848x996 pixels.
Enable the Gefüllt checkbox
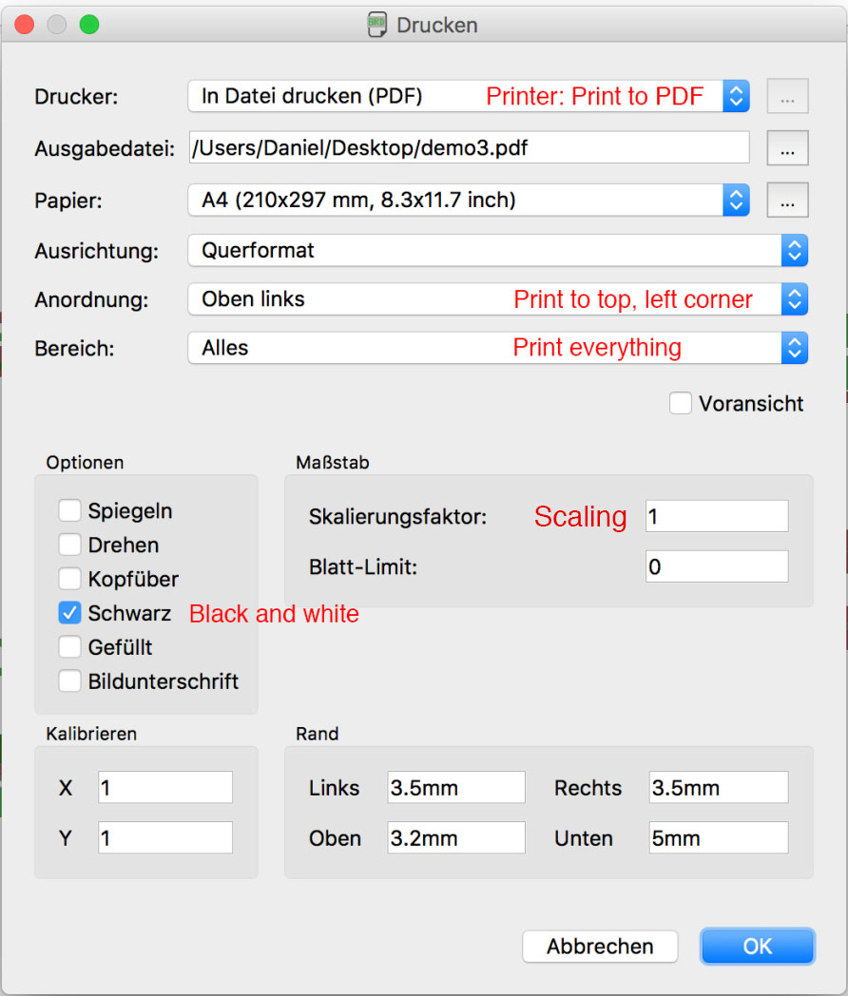click(69, 648)
